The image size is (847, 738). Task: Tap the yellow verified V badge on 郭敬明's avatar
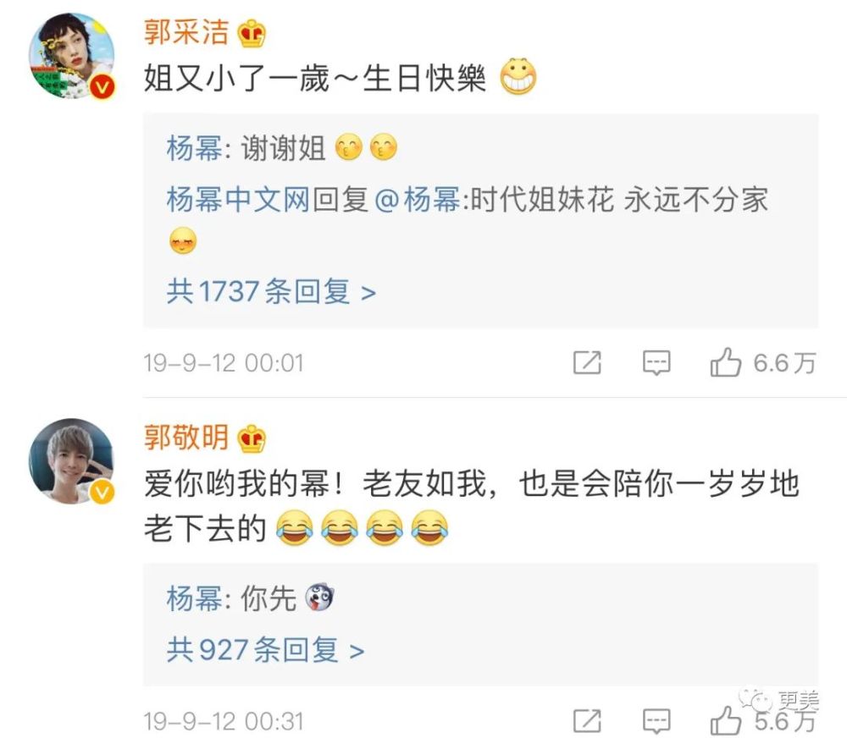[x=102, y=492]
